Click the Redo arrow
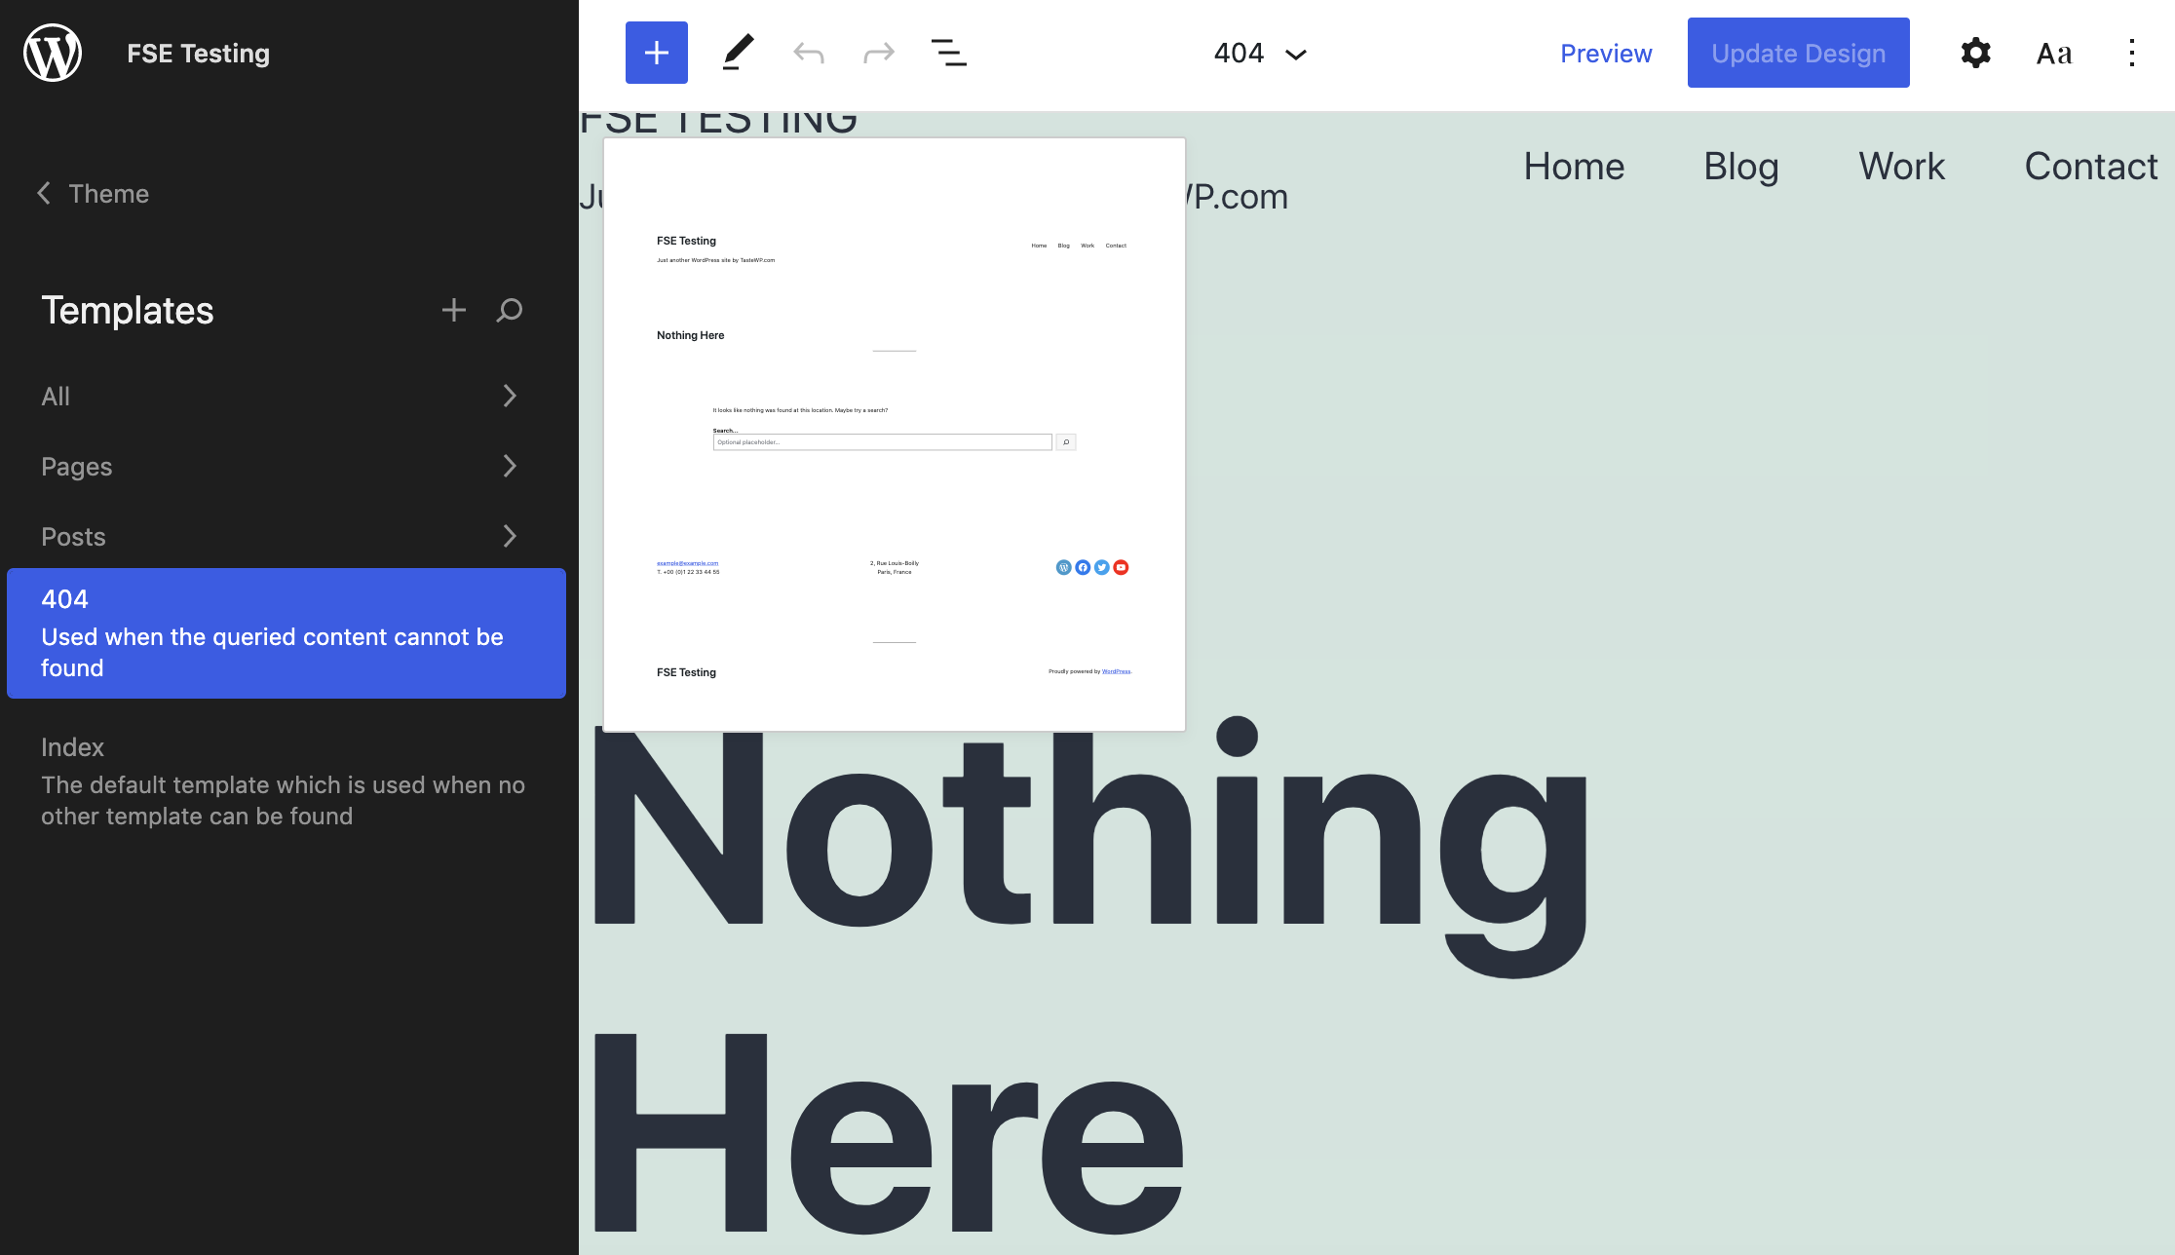The image size is (2175, 1255). (878, 53)
